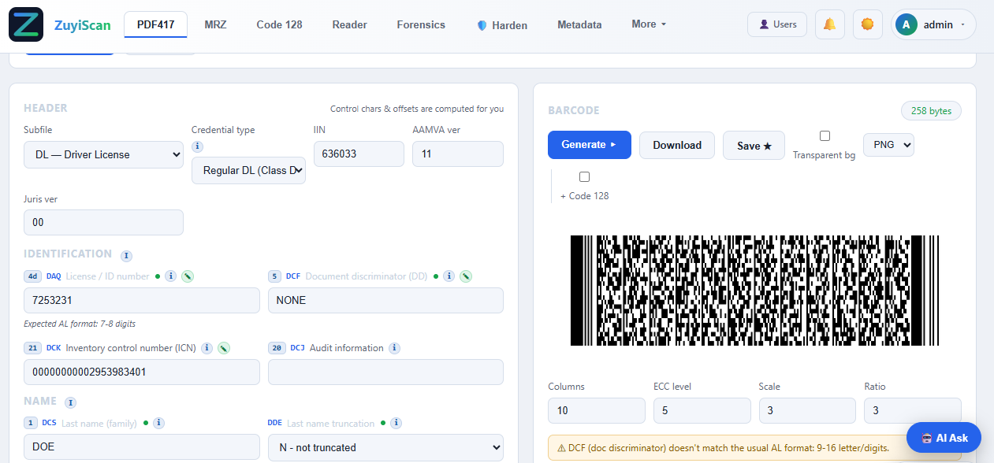Click the info icon beside NAME heading
Viewport: 994px width, 463px height.
[x=70, y=402]
